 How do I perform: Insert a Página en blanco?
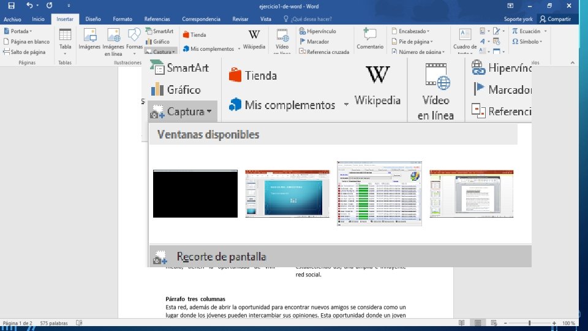click(26, 42)
